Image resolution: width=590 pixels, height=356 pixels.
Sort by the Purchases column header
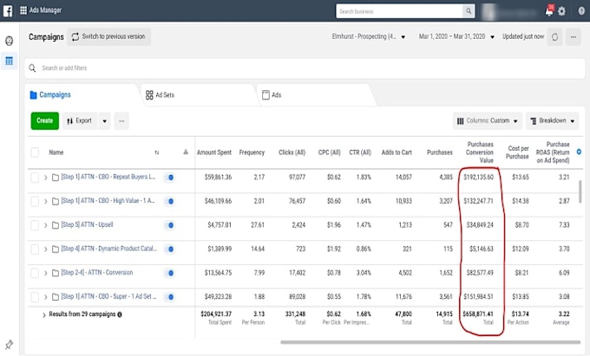pyautogui.click(x=440, y=152)
